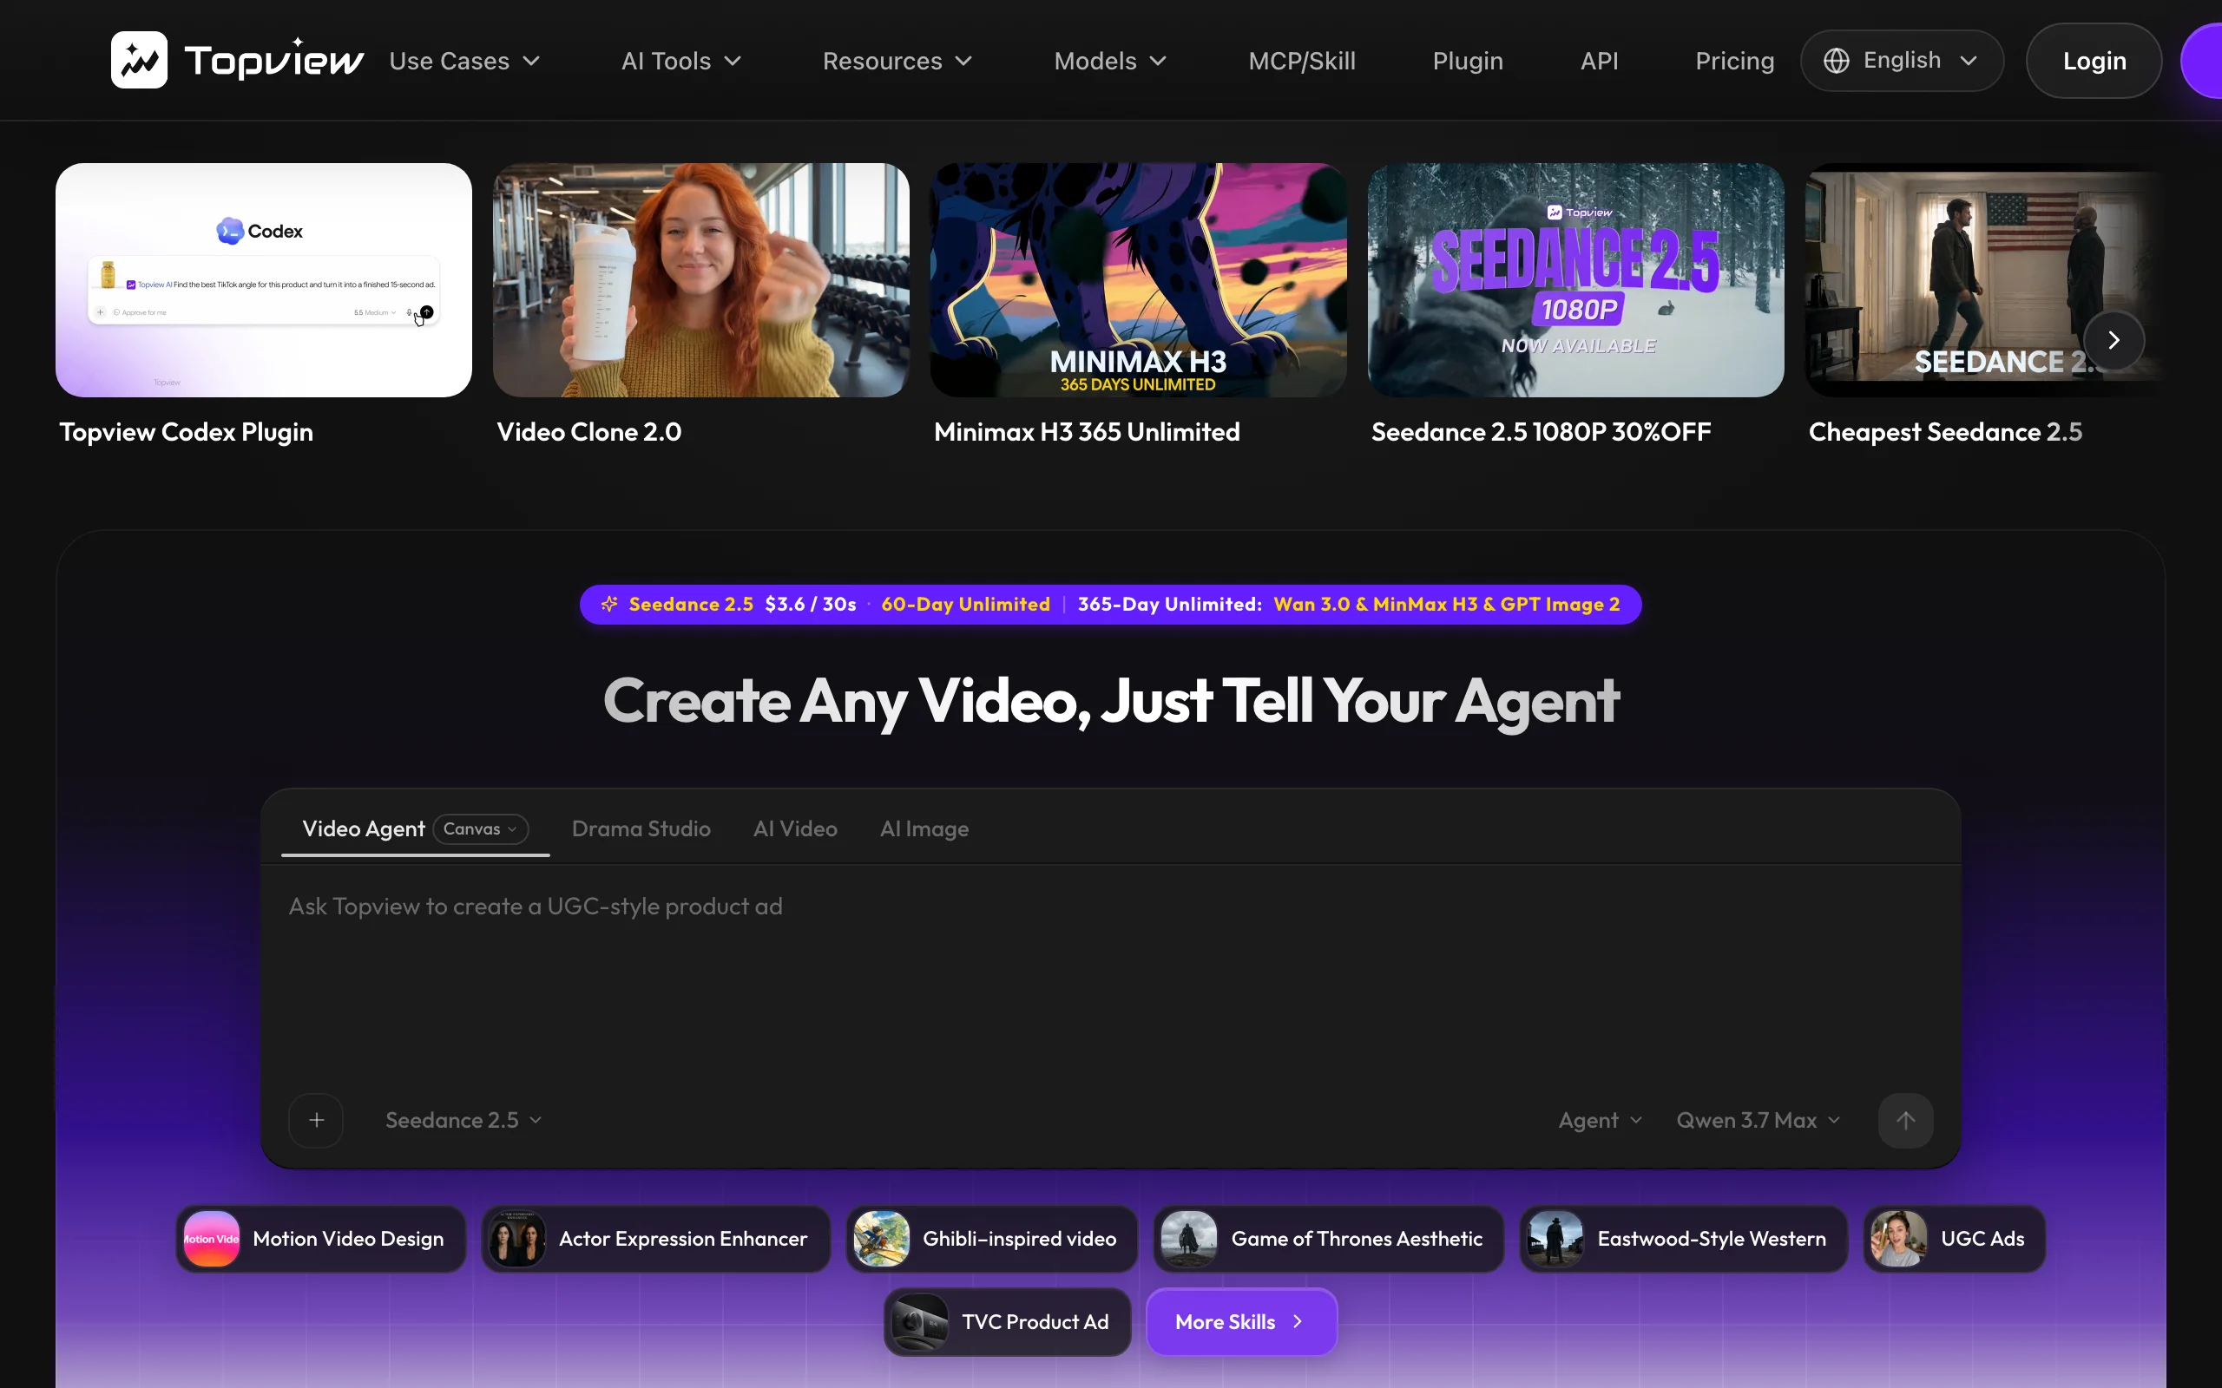This screenshot has width=2222, height=1388.
Task: Go to the API page
Action: (x=1599, y=61)
